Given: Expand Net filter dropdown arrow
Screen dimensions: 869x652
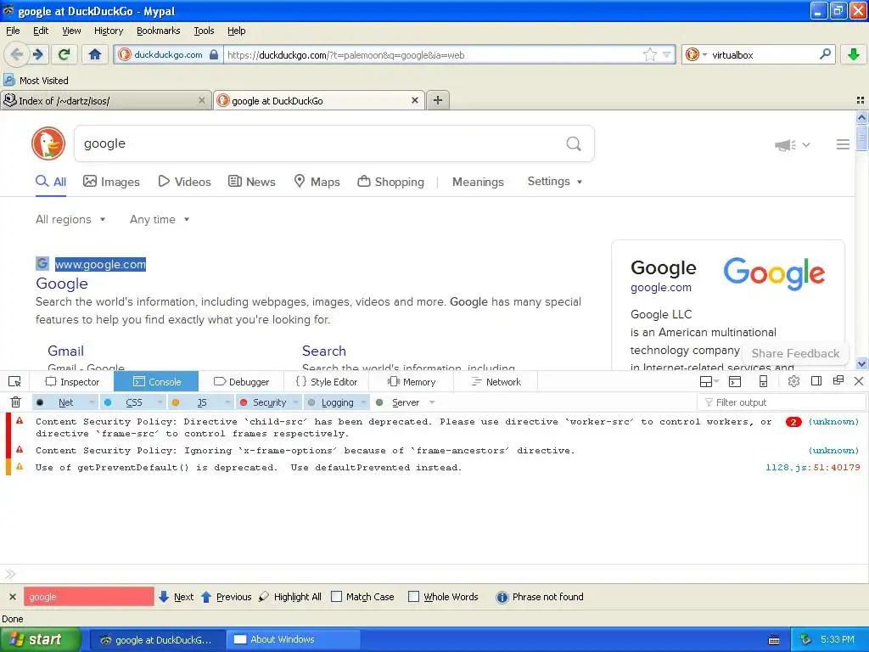Looking at the screenshot, I should (92, 402).
